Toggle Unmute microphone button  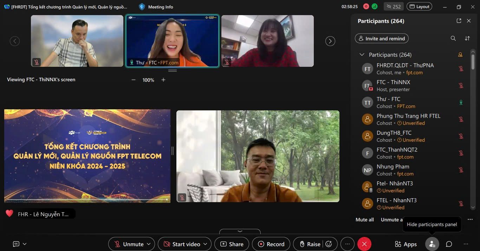pos(129,244)
